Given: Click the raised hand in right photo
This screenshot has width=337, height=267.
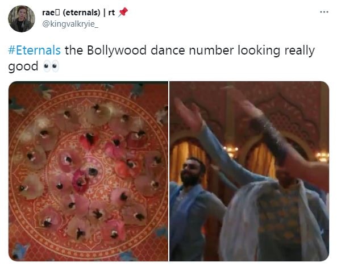Looking at the screenshot, I should pyautogui.click(x=189, y=114).
